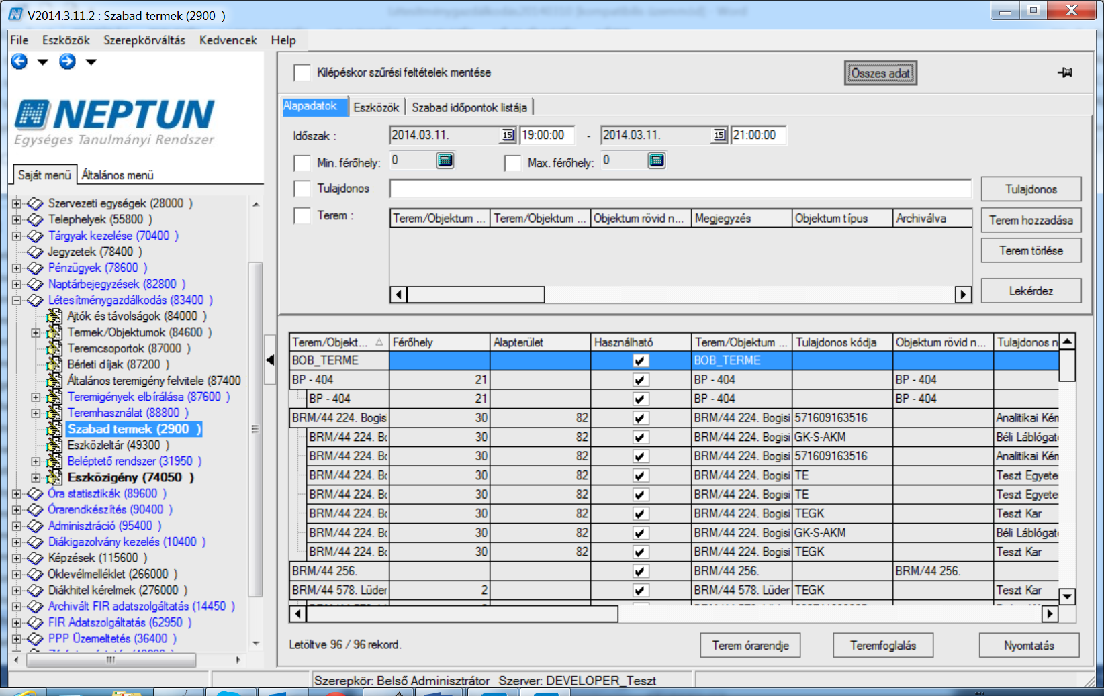Image resolution: width=1104 pixels, height=696 pixels.
Task: Open calendar picker for end date
Action: click(719, 135)
